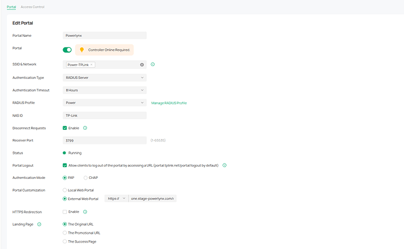Viewport: 404px width, 249px height.
Task: Remove the Power-TPLink tag
Action: click(91, 64)
